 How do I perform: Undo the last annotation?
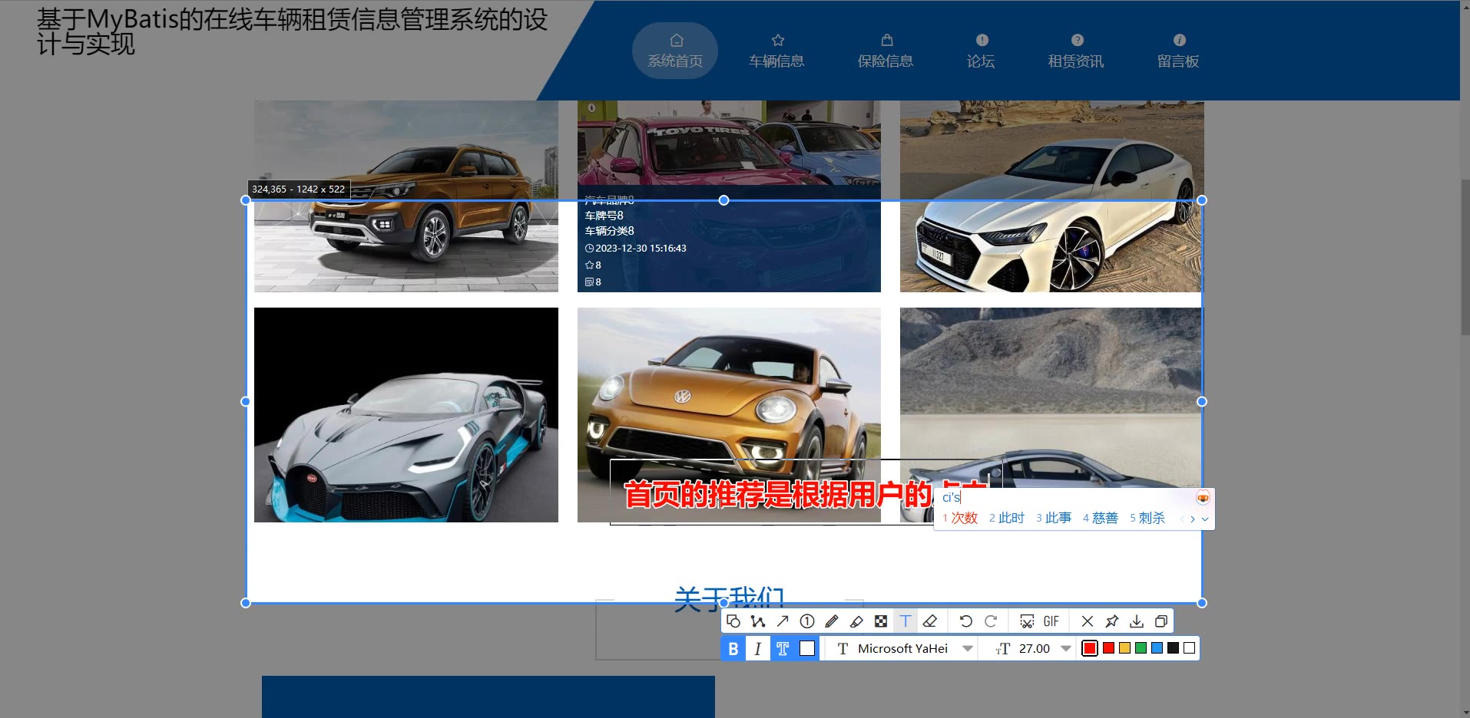pyautogui.click(x=966, y=621)
